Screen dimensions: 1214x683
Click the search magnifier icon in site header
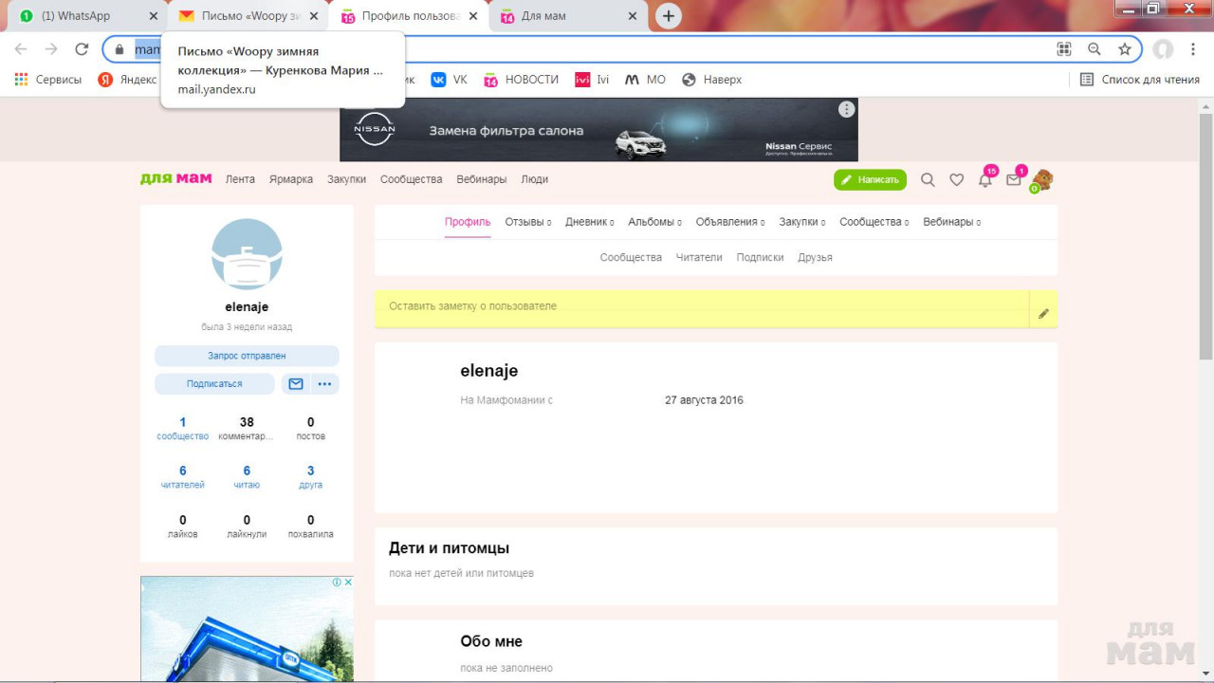pyautogui.click(x=928, y=180)
